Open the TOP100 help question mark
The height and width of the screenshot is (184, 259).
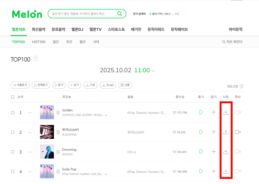click(35, 59)
